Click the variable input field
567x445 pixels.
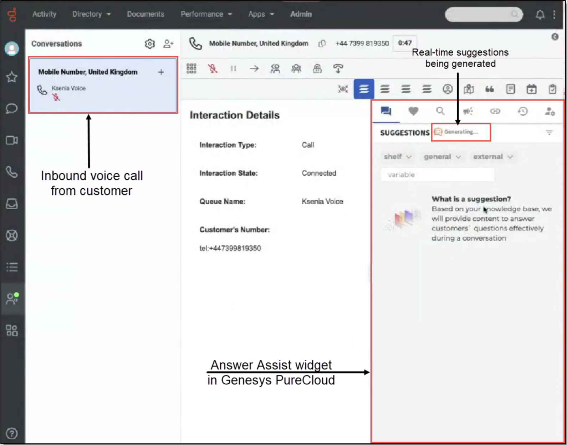[x=438, y=175]
